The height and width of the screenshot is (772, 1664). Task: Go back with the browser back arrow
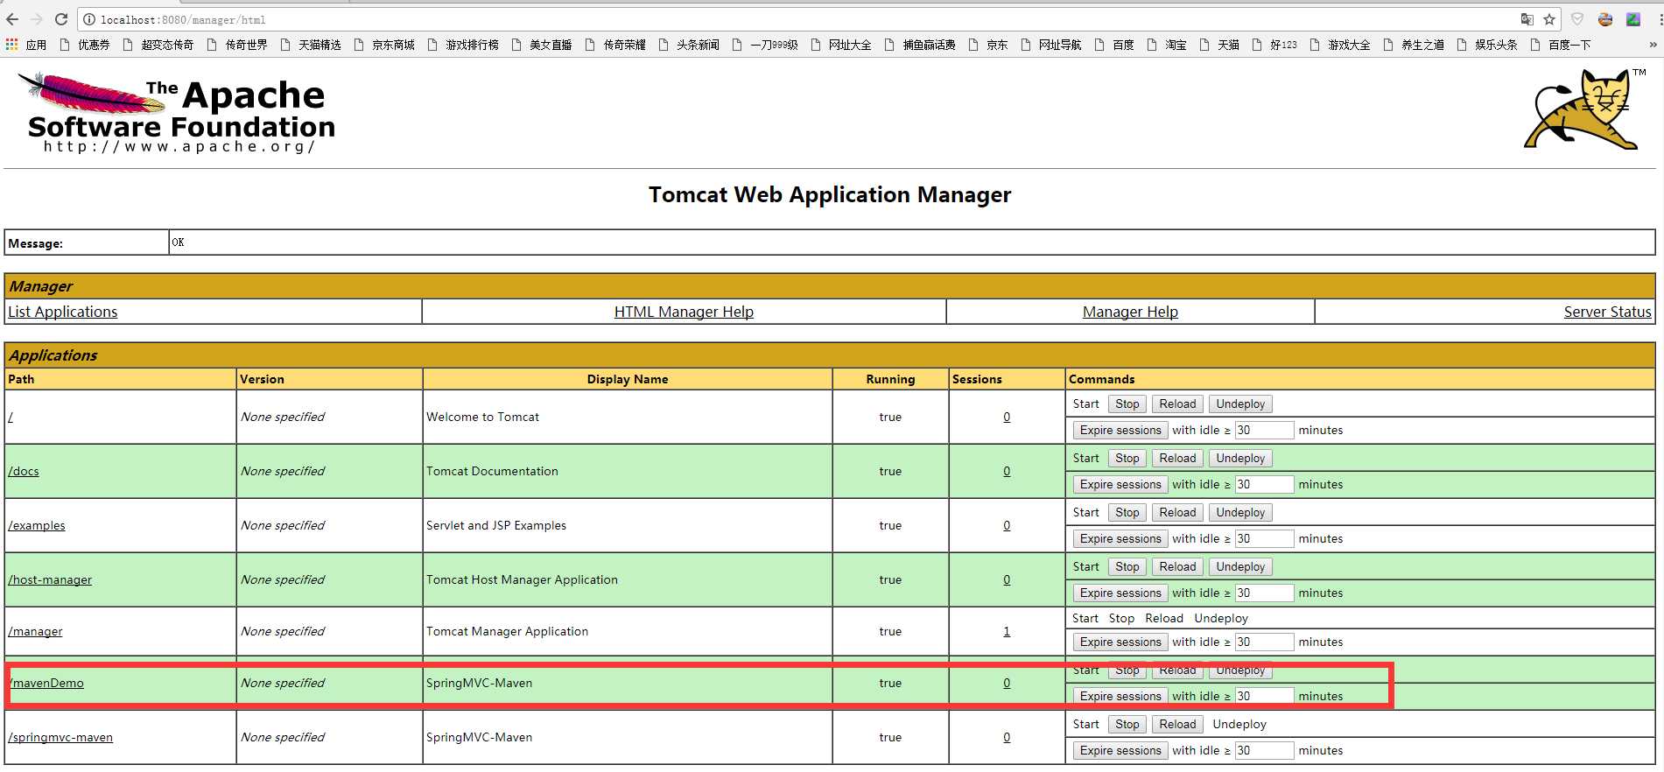pos(12,19)
